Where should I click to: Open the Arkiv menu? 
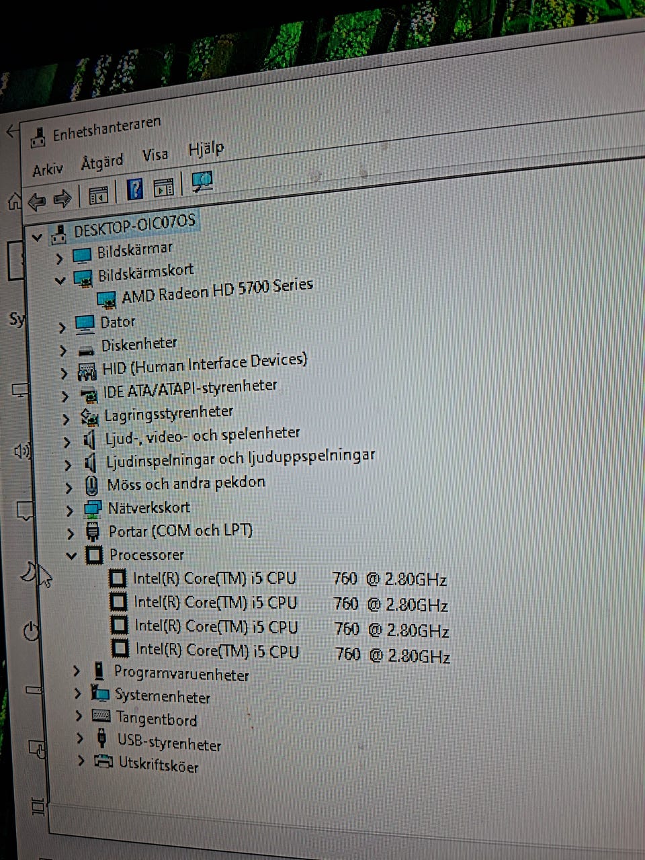(48, 169)
